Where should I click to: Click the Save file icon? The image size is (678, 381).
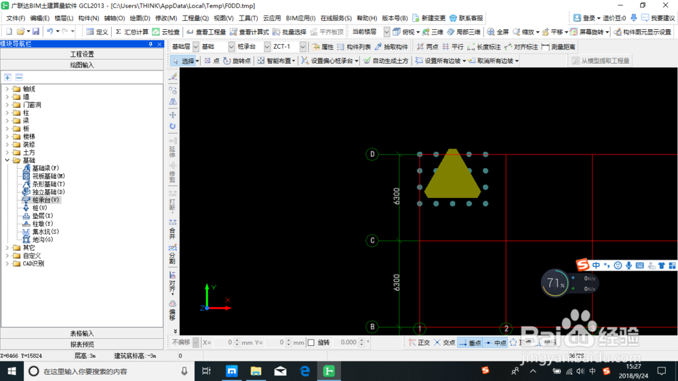click(35, 32)
